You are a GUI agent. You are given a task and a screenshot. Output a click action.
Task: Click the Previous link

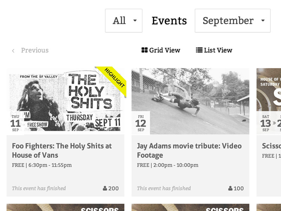click(35, 50)
